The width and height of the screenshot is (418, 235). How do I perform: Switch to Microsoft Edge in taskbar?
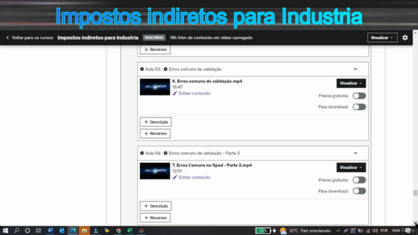(x=73, y=230)
